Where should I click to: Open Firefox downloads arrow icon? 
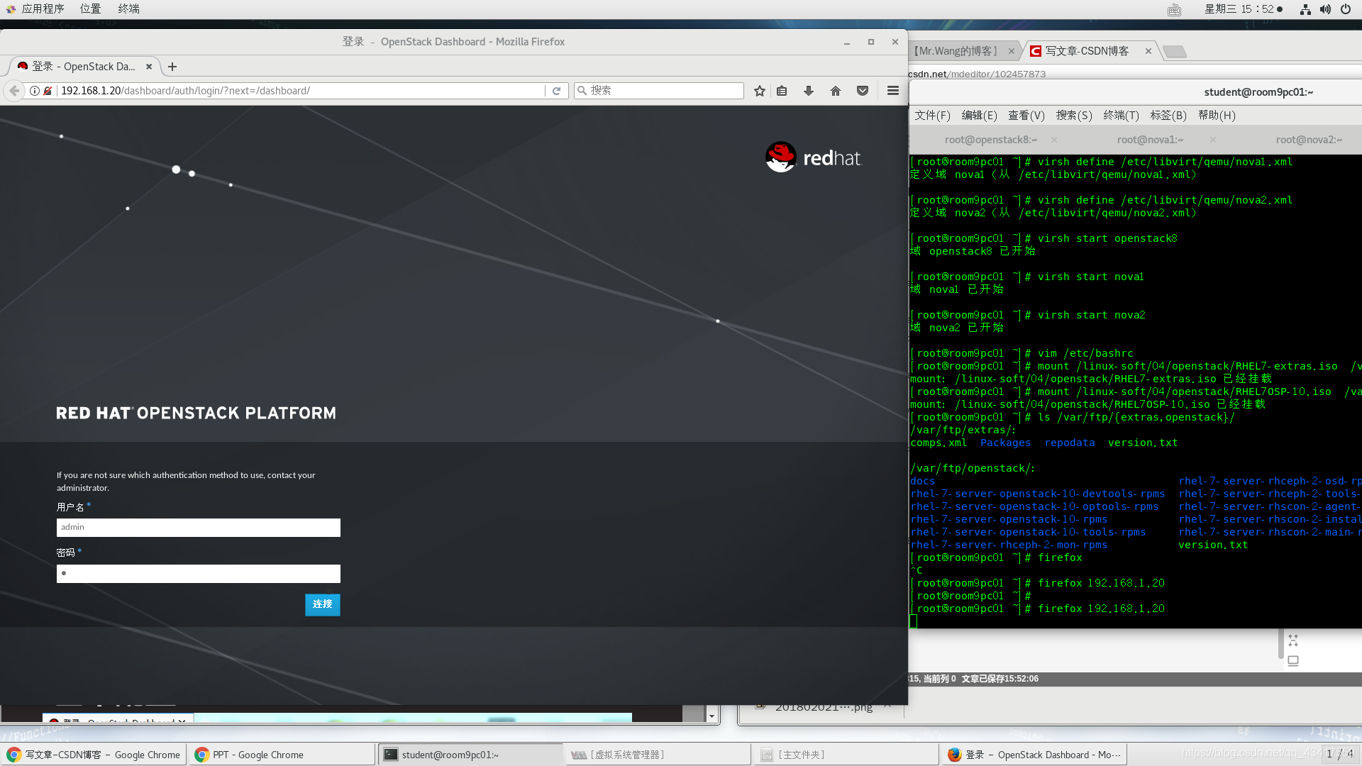[x=809, y=91]
